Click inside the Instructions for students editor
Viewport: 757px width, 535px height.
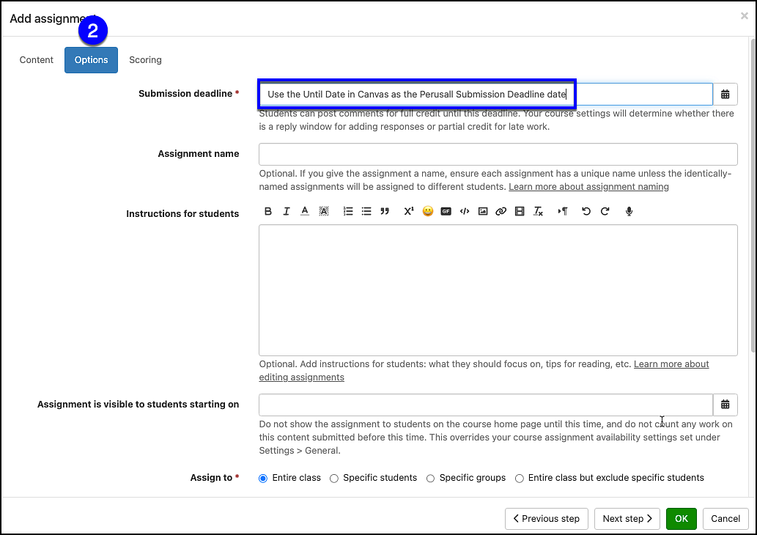pyautogui.click(x=498, y=290)
